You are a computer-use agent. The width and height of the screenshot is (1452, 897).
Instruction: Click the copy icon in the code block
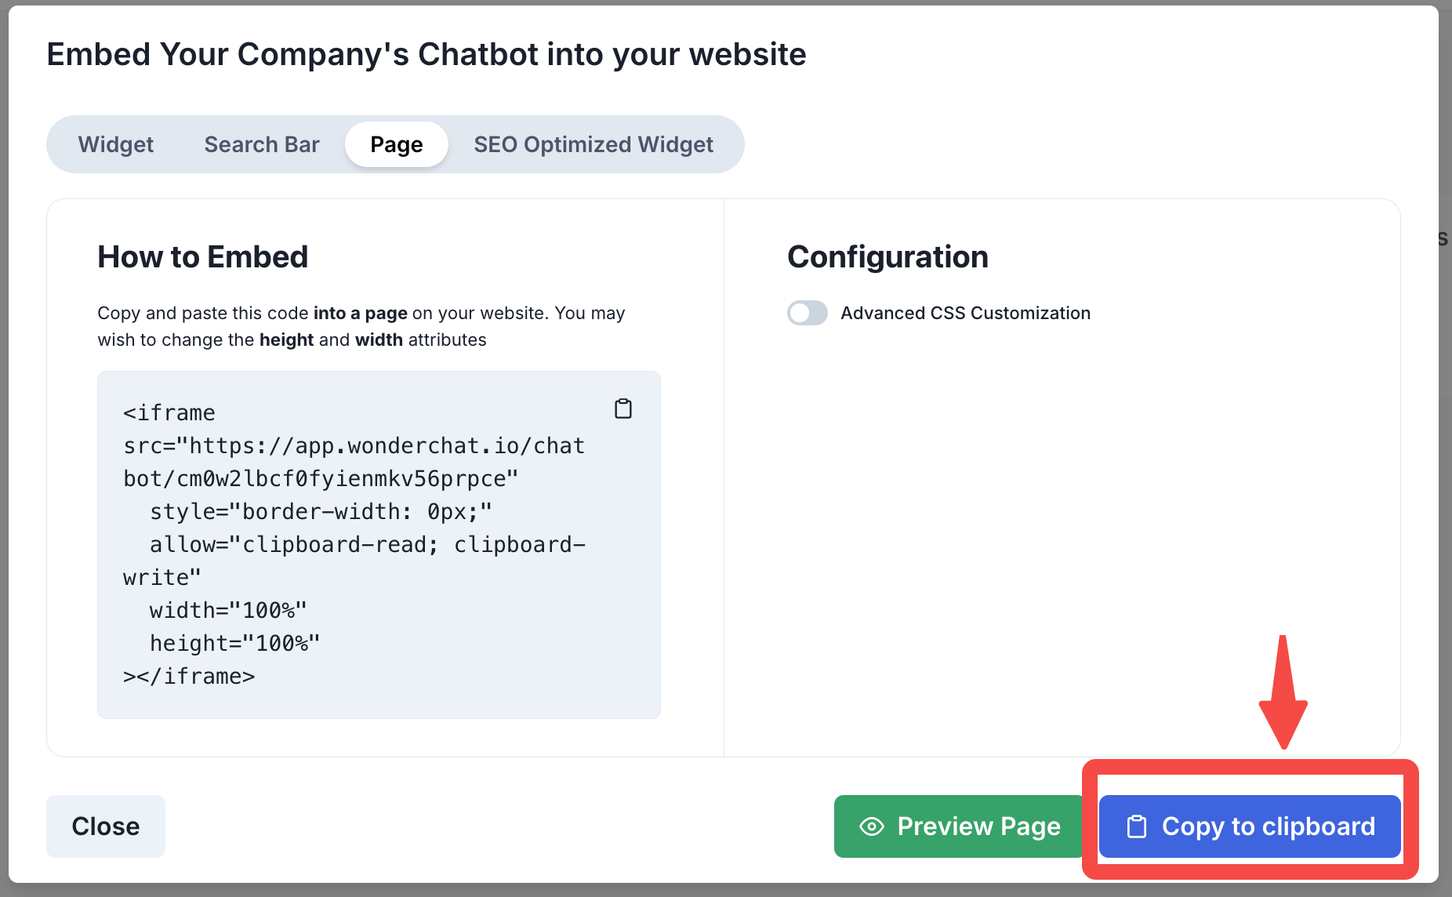[x=623, y=409]
